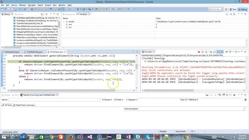249x140 pixels.
Task: Switch to the Breakpoints tab
Action: [69, 14]
